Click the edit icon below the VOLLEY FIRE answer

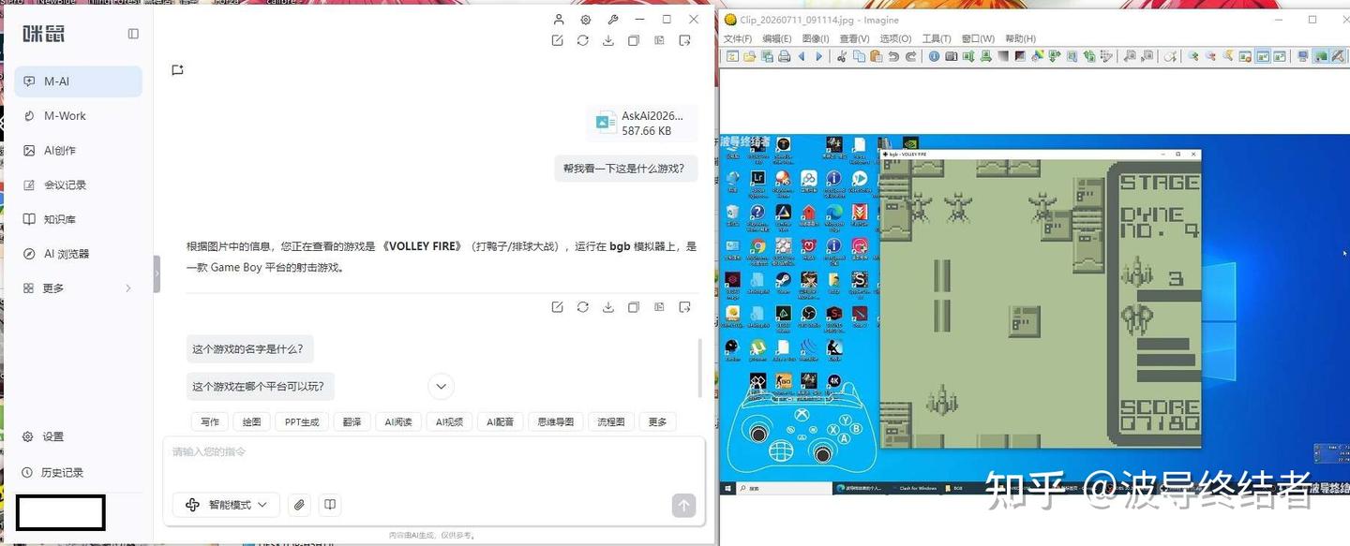[x=558, y=307]
